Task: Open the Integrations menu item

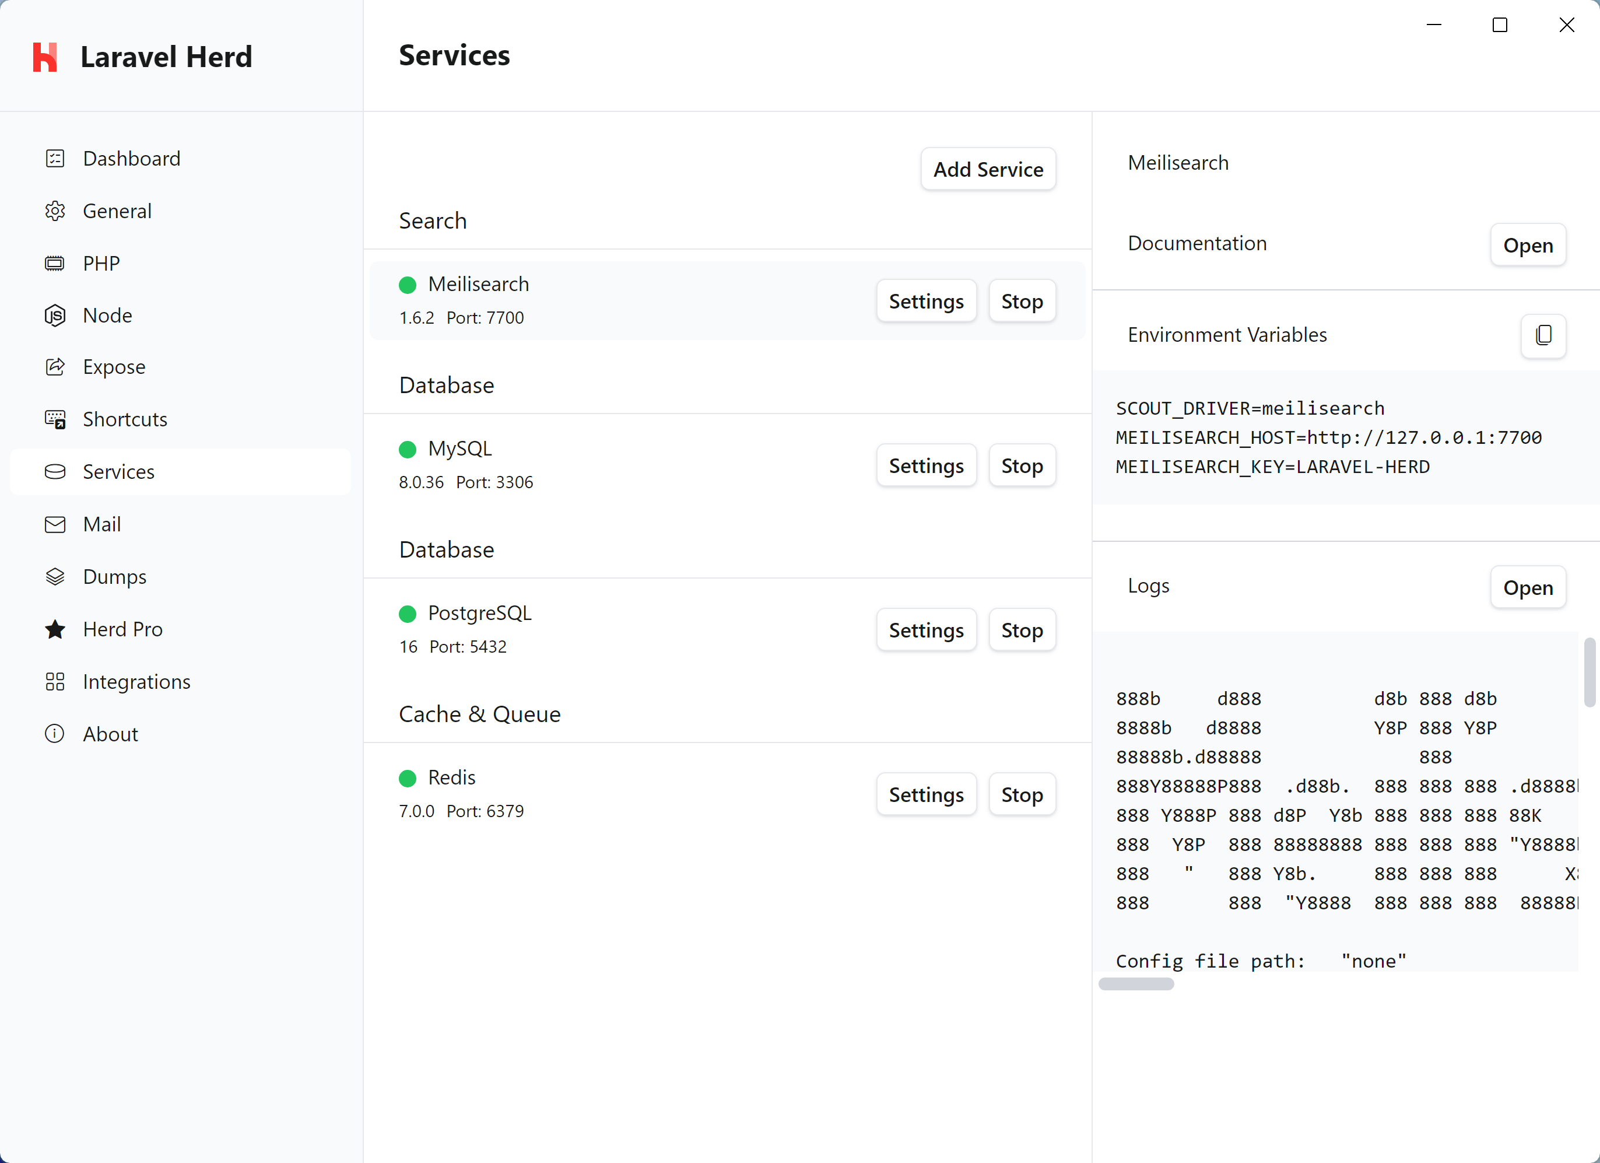Action: [x=136, y=681]
